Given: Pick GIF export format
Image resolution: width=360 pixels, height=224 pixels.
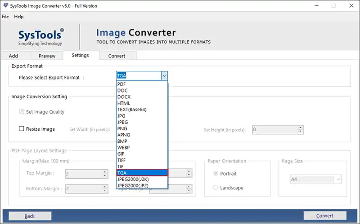Looking at the screenshot, I should pos(142,154).
